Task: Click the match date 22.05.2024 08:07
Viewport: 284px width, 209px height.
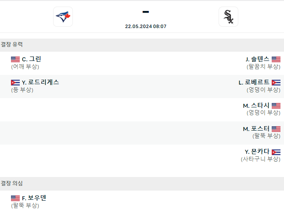Action: (x=146, y=26)
